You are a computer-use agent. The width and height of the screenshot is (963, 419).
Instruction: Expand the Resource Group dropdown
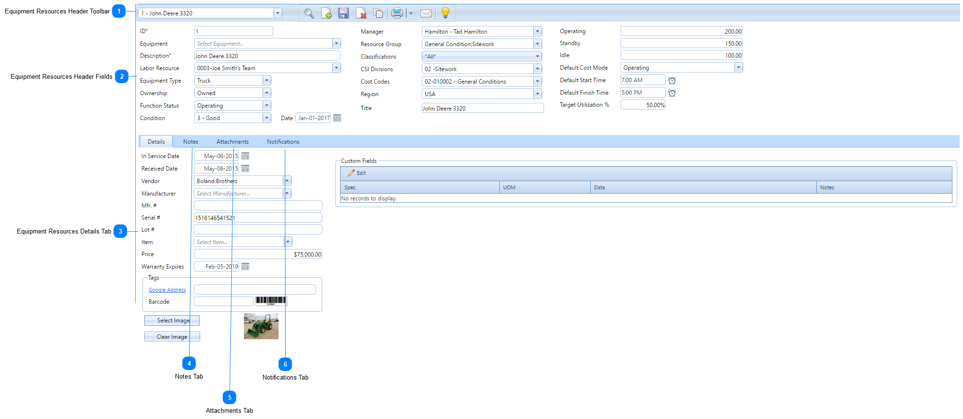[x=538, y=44]
